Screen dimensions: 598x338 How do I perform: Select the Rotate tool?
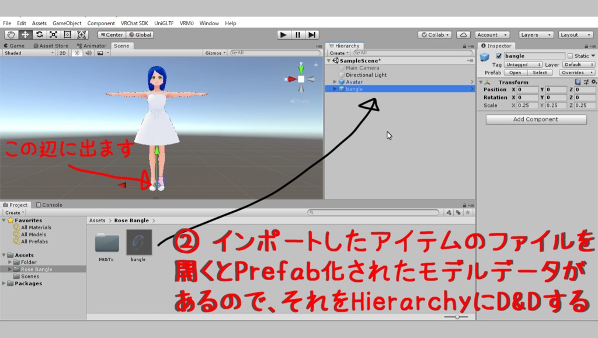pos(39,35)
